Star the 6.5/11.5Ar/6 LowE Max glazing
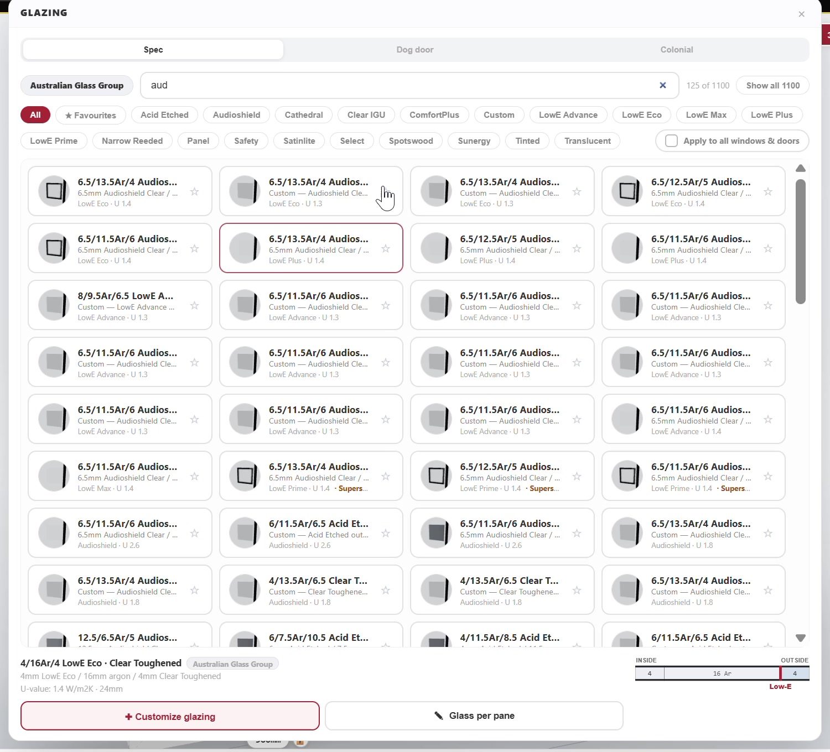Image resolution: width=830 pixels, height=752 pixels. [194, 476]
